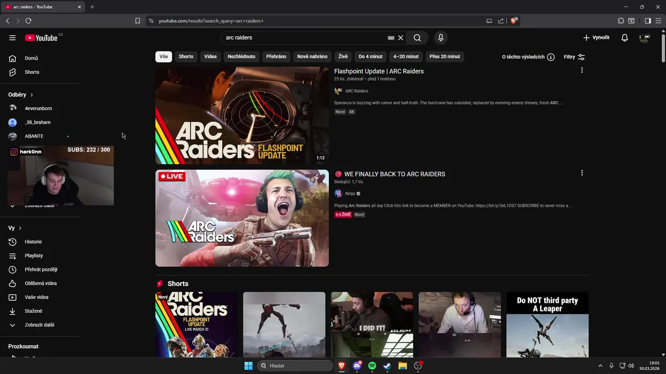Click the share icon in the address bar
This screenshot has width=666, height=374.
pos(501,21)
